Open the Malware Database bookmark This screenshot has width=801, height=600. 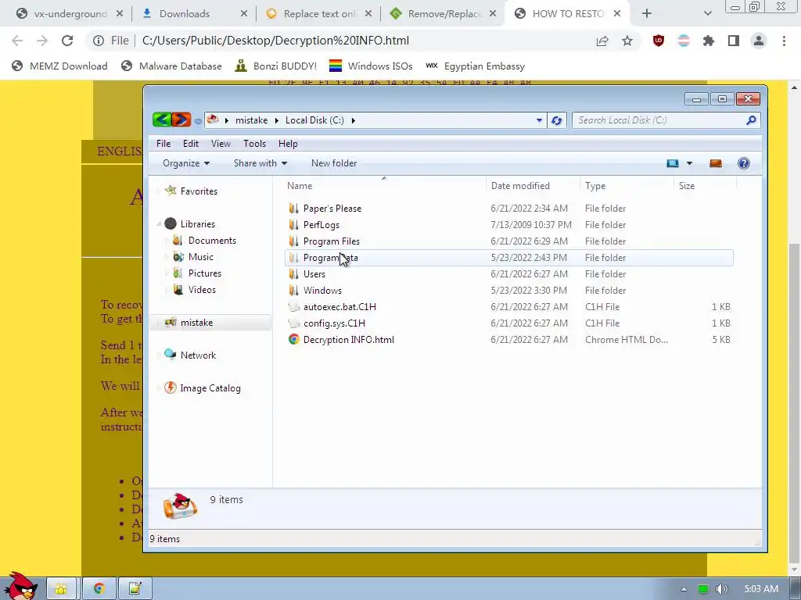[171, 66]
